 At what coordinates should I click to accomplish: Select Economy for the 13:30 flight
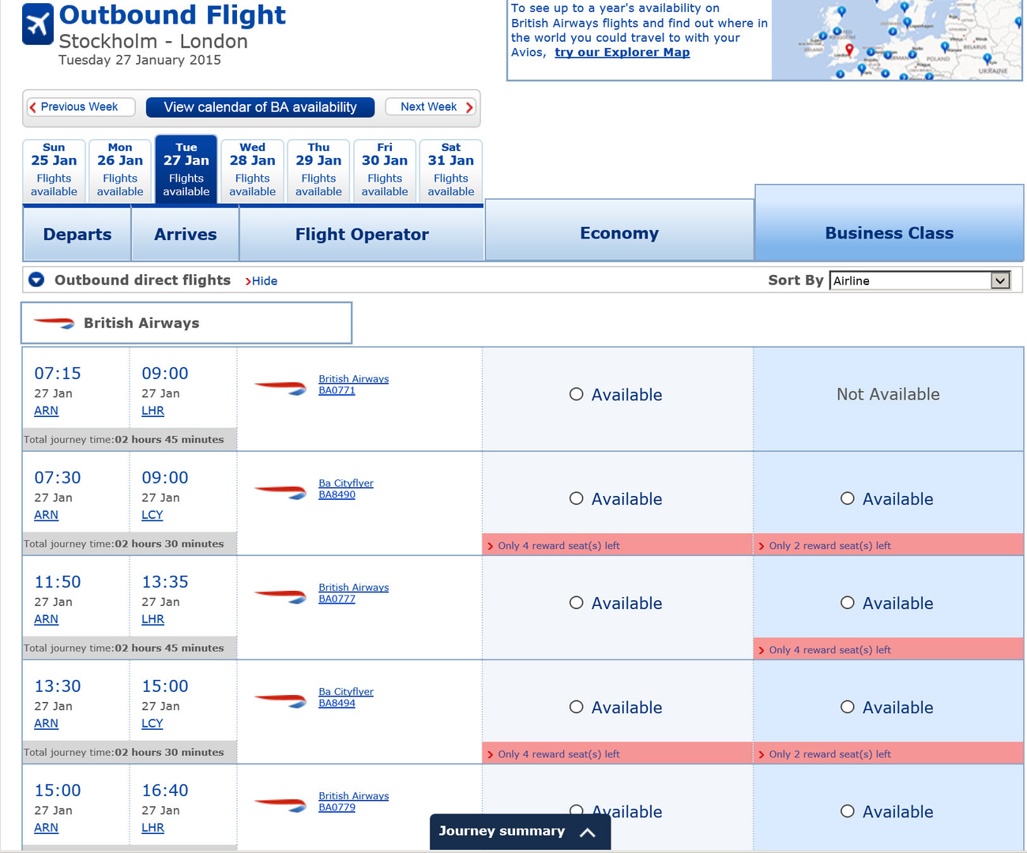pyautogui.click(x=577, y=707)
